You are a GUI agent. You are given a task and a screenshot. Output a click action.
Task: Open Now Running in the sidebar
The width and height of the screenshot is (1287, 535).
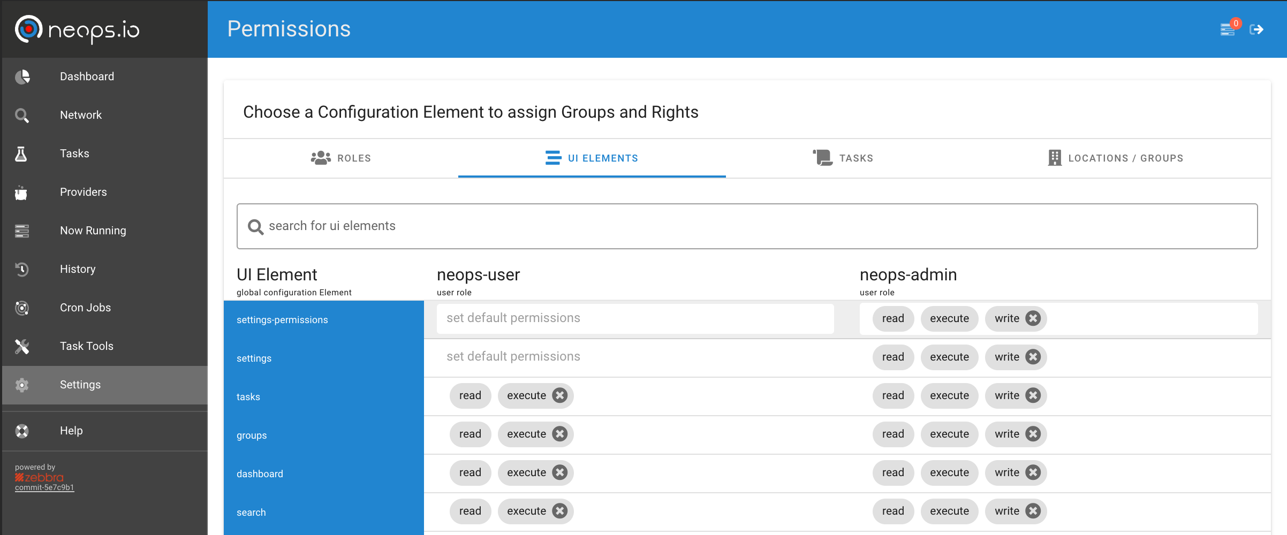104,231
